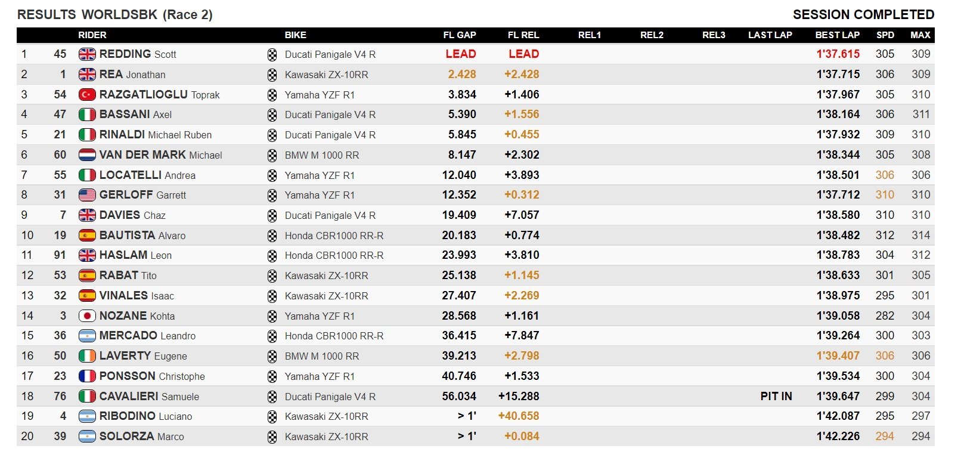The height and width of the screenshot is (461, 964).
Task: Click the FL GAP column header
Action: 460,35
